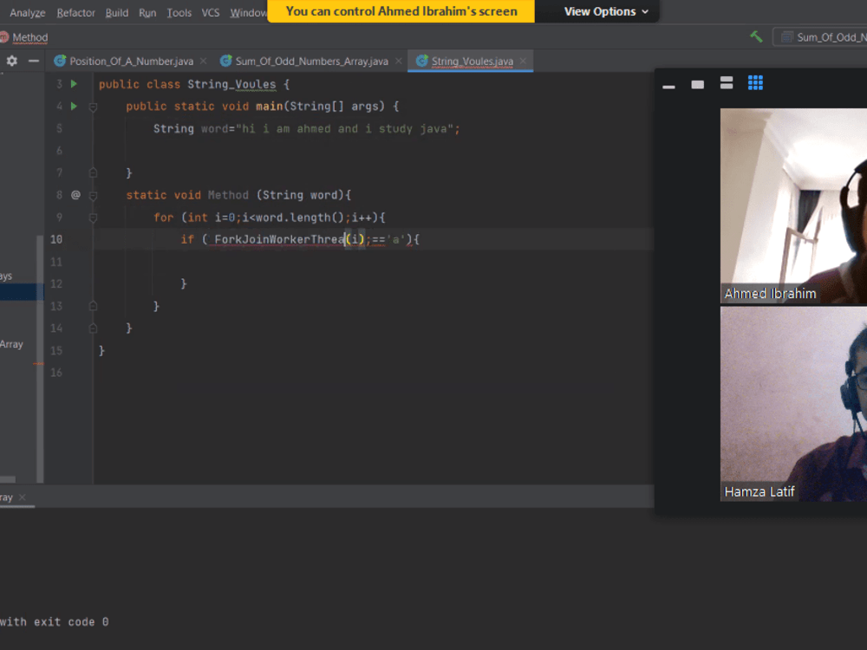Collapse the for loop with the fold marker

pyautogui.click(x=93, y=218)
